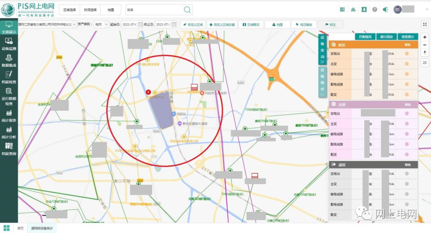Click the user group icon in header
The image size is (431, 233).
point(353,10)
